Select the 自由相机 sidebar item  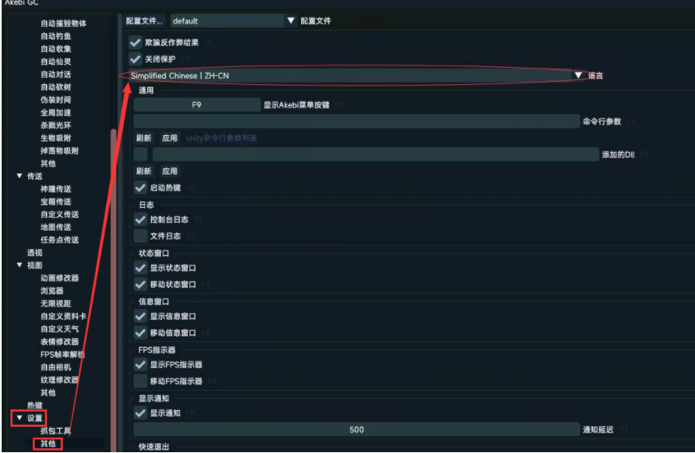tap(56, 367)
